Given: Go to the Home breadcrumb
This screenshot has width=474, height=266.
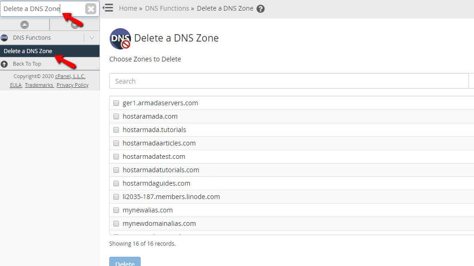Looking at the screenshot, I should [x=128, y=8].
